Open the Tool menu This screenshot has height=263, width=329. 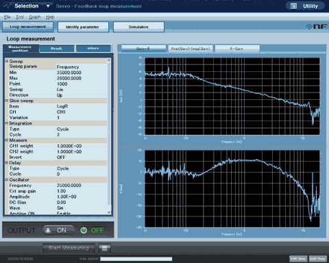click(x=20, y=17)
